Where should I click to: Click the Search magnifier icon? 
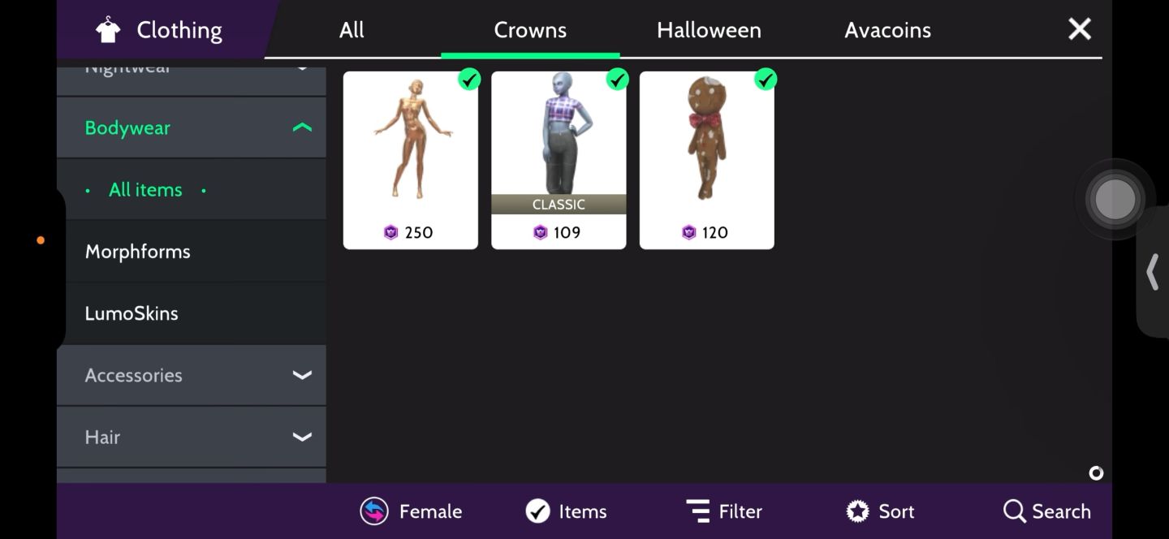pos(1015,511)
